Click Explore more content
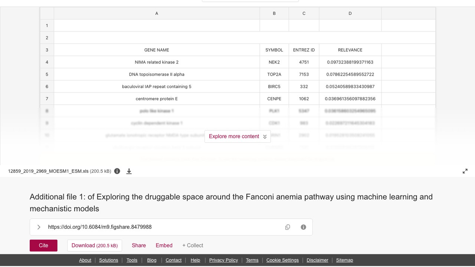 tap(237, 136)
